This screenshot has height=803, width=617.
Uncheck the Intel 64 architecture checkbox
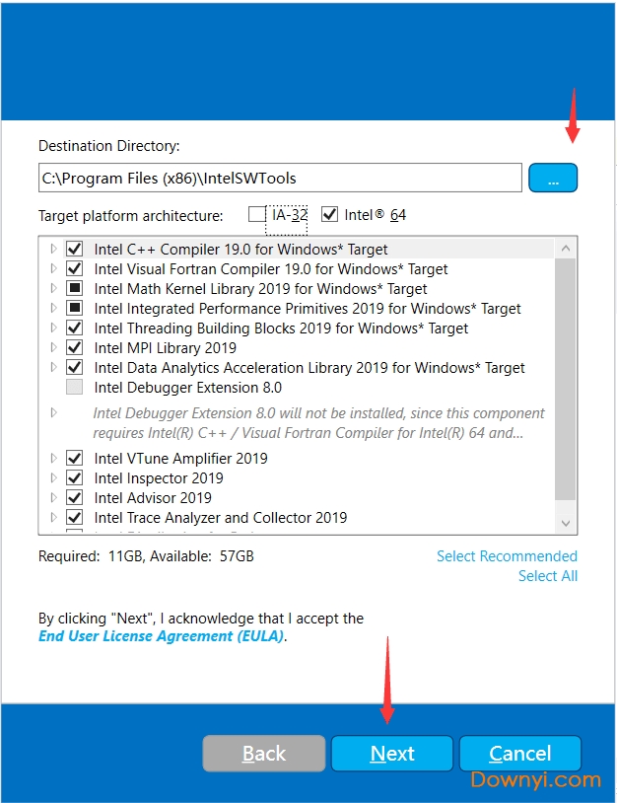click(x=329, y=214)
